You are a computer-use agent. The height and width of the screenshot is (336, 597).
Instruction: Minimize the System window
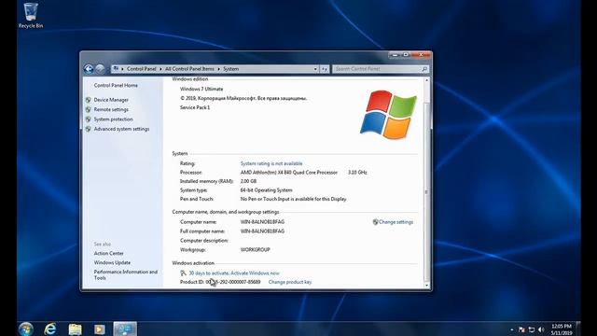point(395,55)
